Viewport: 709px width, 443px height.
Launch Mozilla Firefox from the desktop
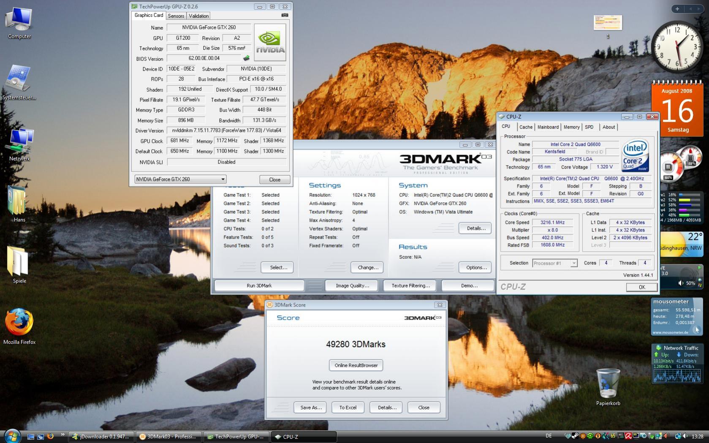click(x=19, y=326)
